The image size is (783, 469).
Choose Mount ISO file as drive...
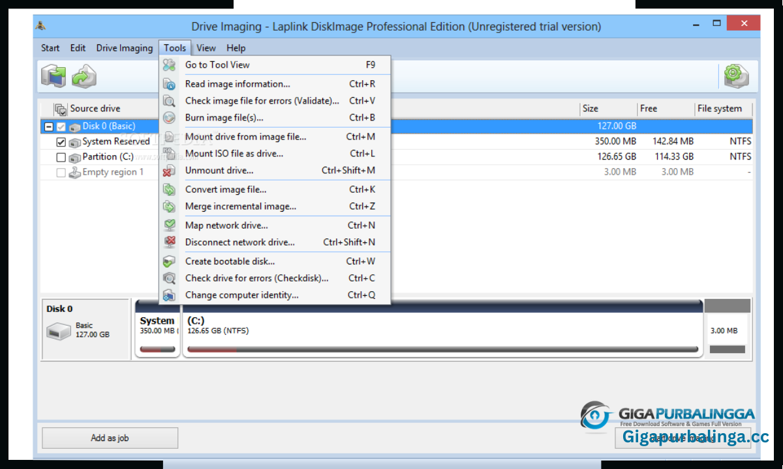[x=275, y=154]
